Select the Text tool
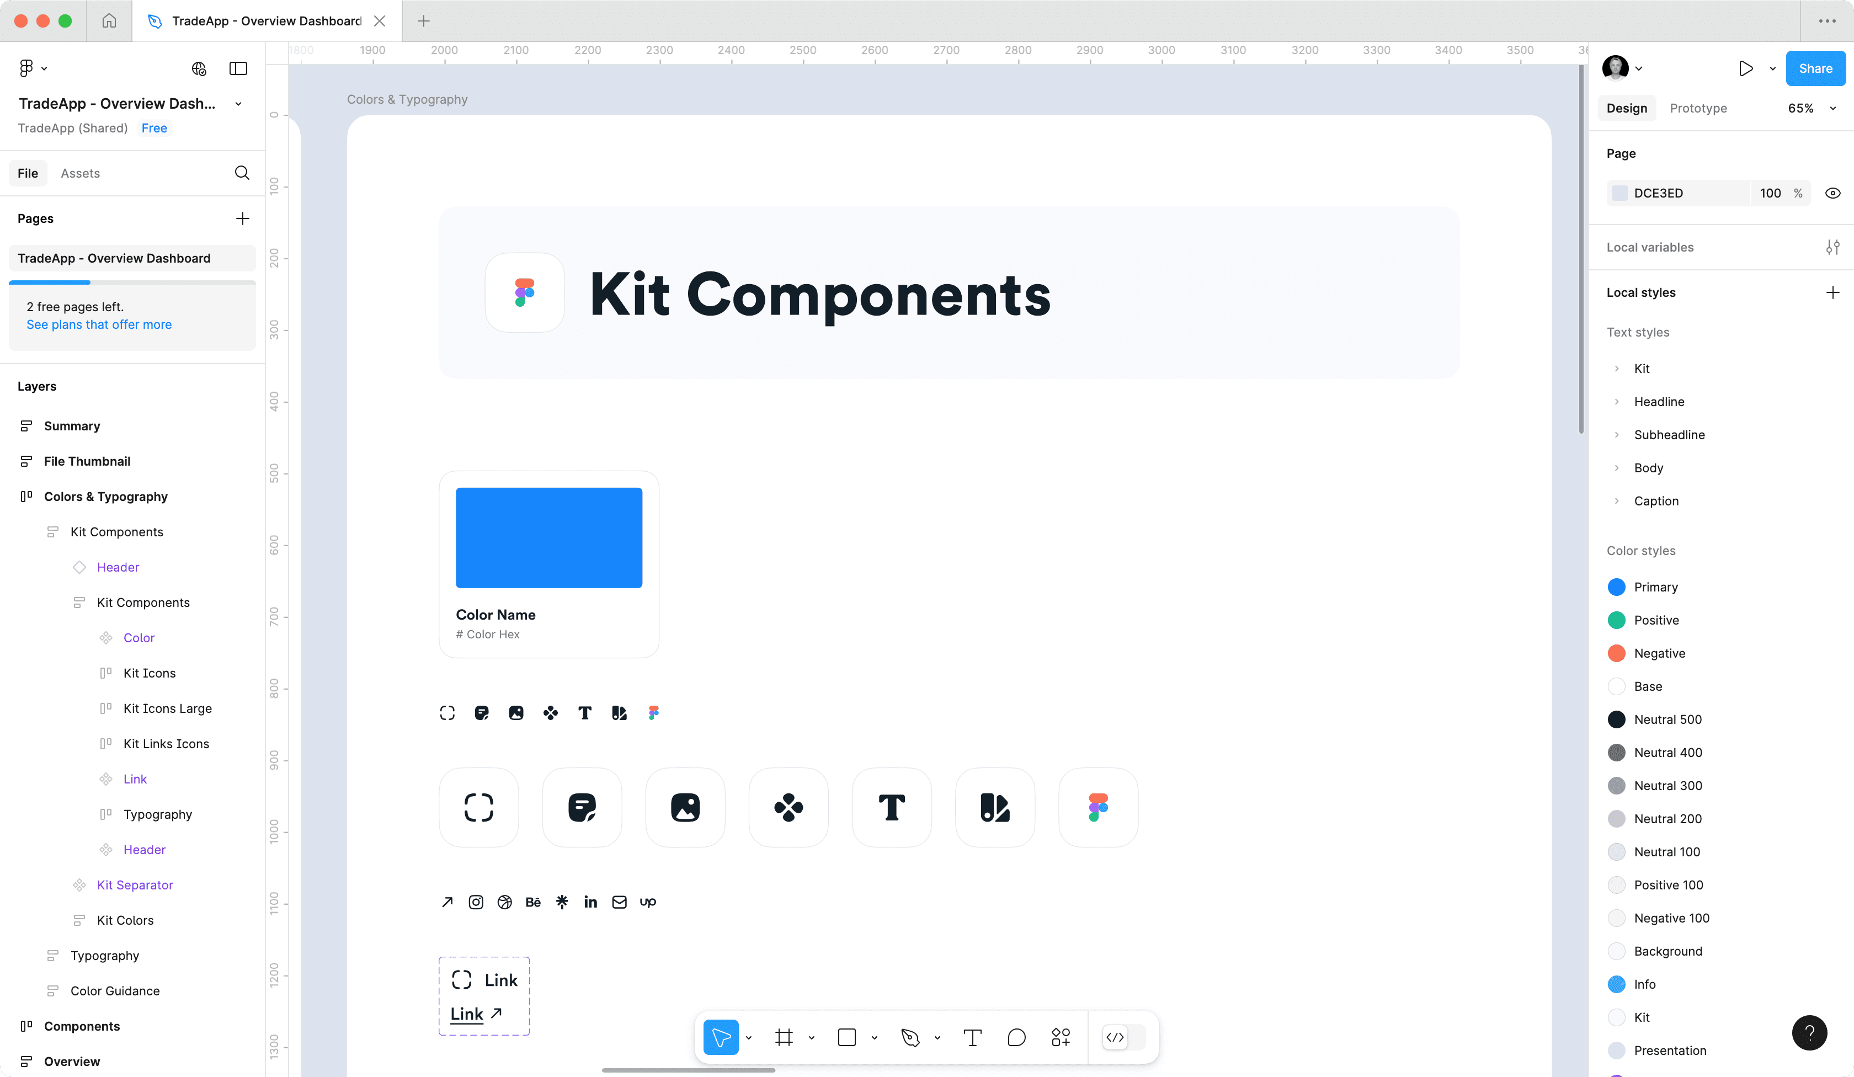The height and width of the screenshot is (1077, 1854). coord(973,1037)
